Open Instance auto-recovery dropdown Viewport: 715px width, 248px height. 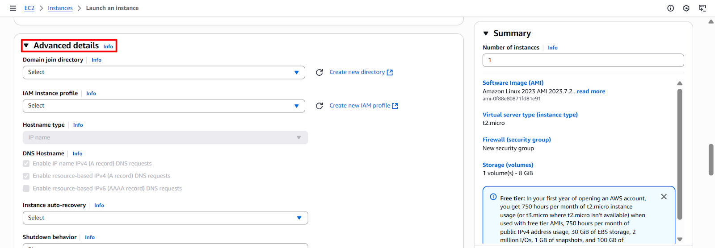[165, 218]
